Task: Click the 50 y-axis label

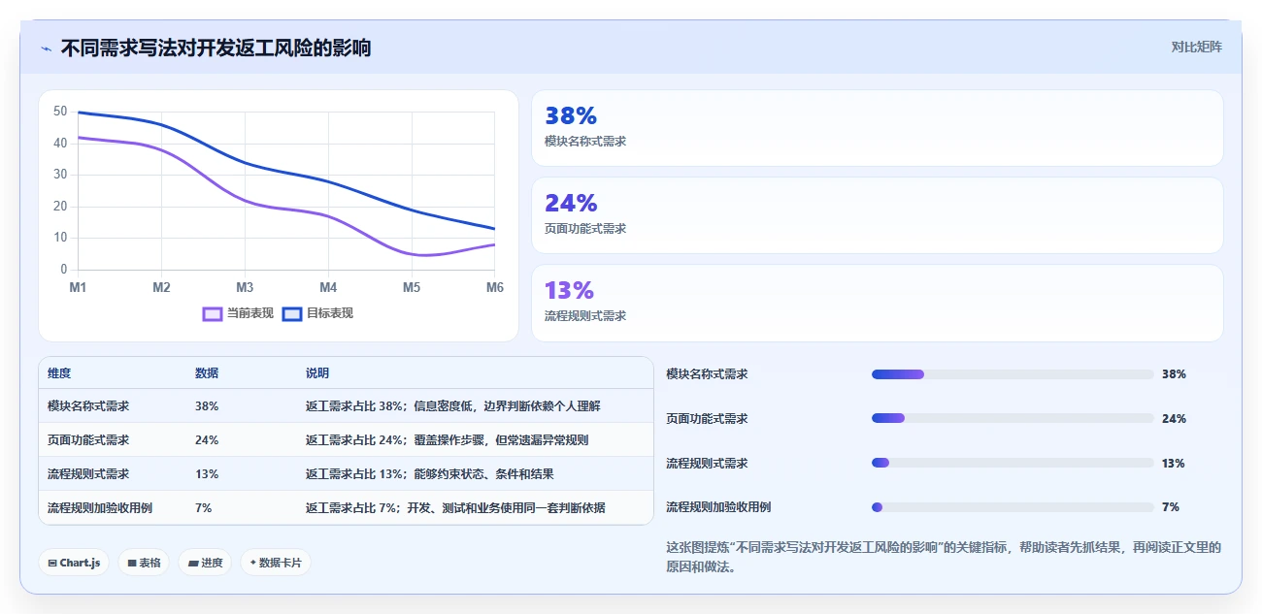Action: click(60, 112)
